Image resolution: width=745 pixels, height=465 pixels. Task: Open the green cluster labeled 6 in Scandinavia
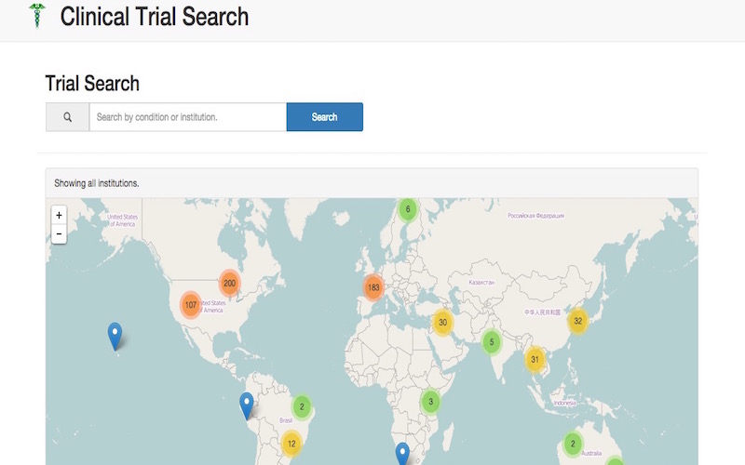[x=407, y=209]
